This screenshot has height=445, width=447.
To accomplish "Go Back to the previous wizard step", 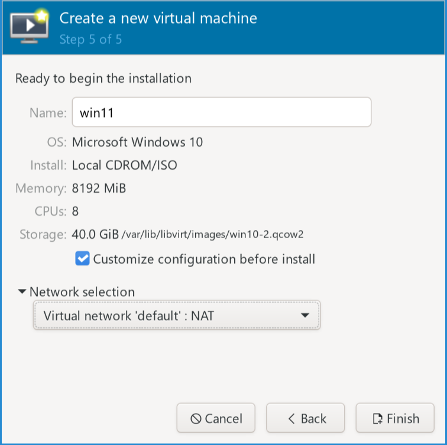I will click(306, 419).
